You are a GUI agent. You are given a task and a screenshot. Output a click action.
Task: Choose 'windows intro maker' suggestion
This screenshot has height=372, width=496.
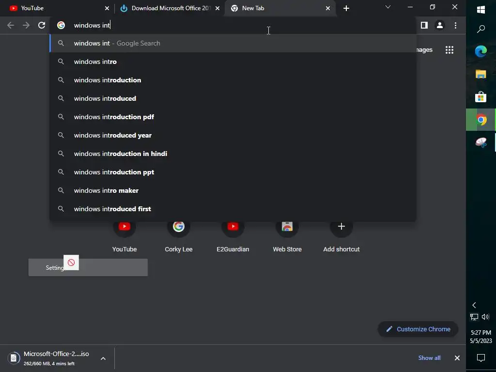(233, 190)
